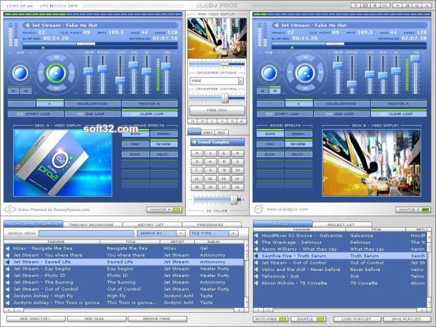This screenshot has width=436, height=327.
Task: Click small rewind button under Deck A's CUE
Action: tap(13, 91)
